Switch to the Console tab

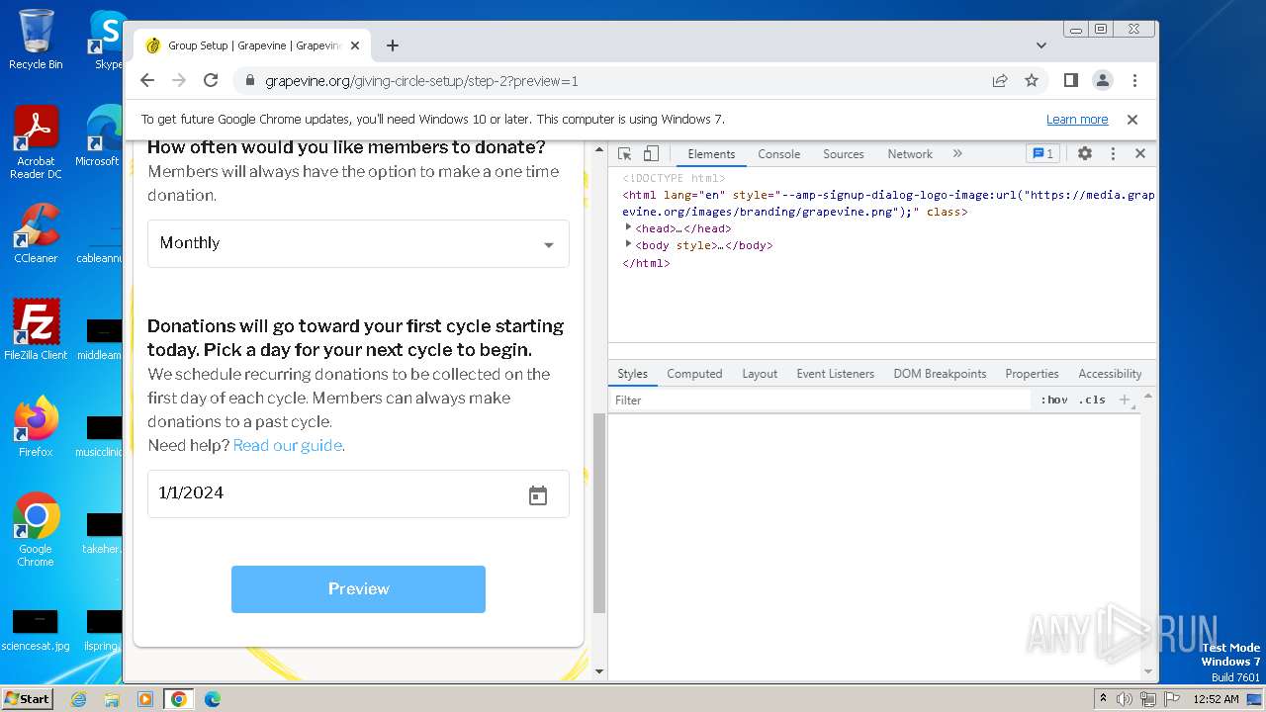tap(778, 154)
